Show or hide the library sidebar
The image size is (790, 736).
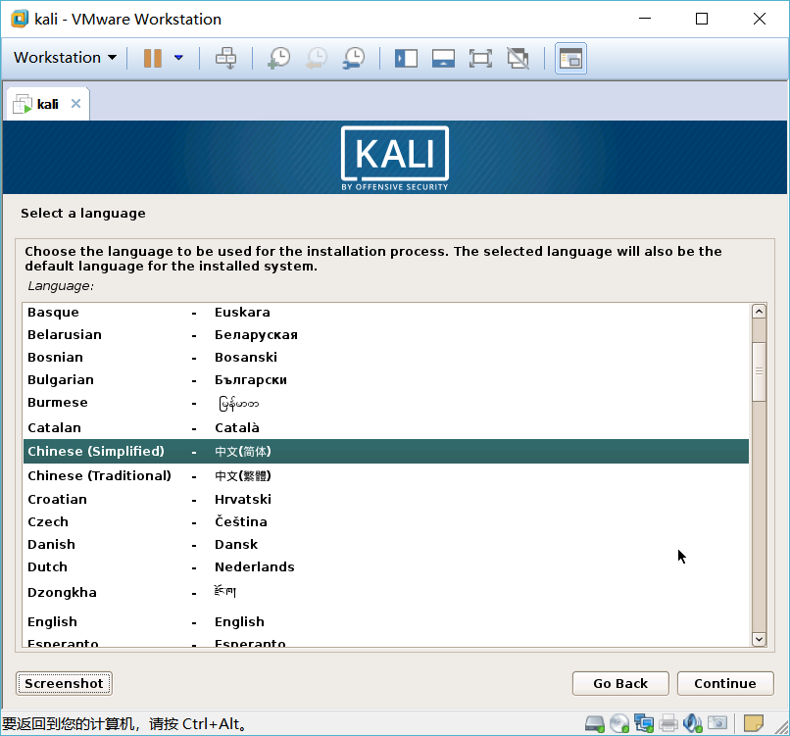[x=406, y=58]
